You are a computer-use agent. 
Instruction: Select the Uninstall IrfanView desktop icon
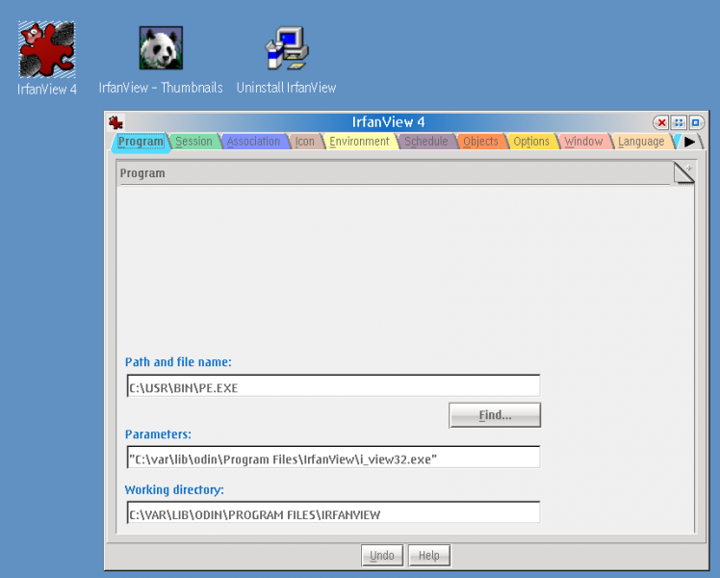click(287, 48)
